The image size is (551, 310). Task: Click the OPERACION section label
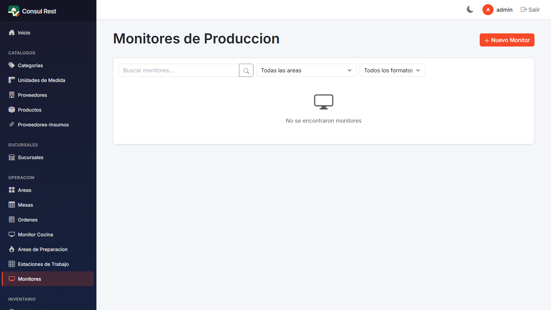click(21, 178)
